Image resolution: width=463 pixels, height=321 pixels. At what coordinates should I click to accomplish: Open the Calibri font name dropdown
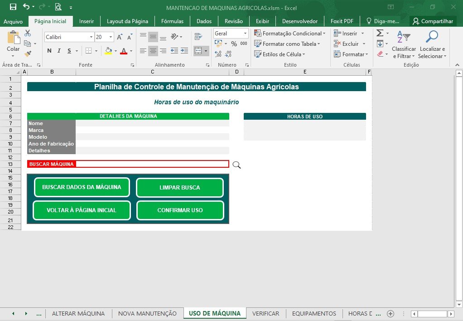pos(91,37)
